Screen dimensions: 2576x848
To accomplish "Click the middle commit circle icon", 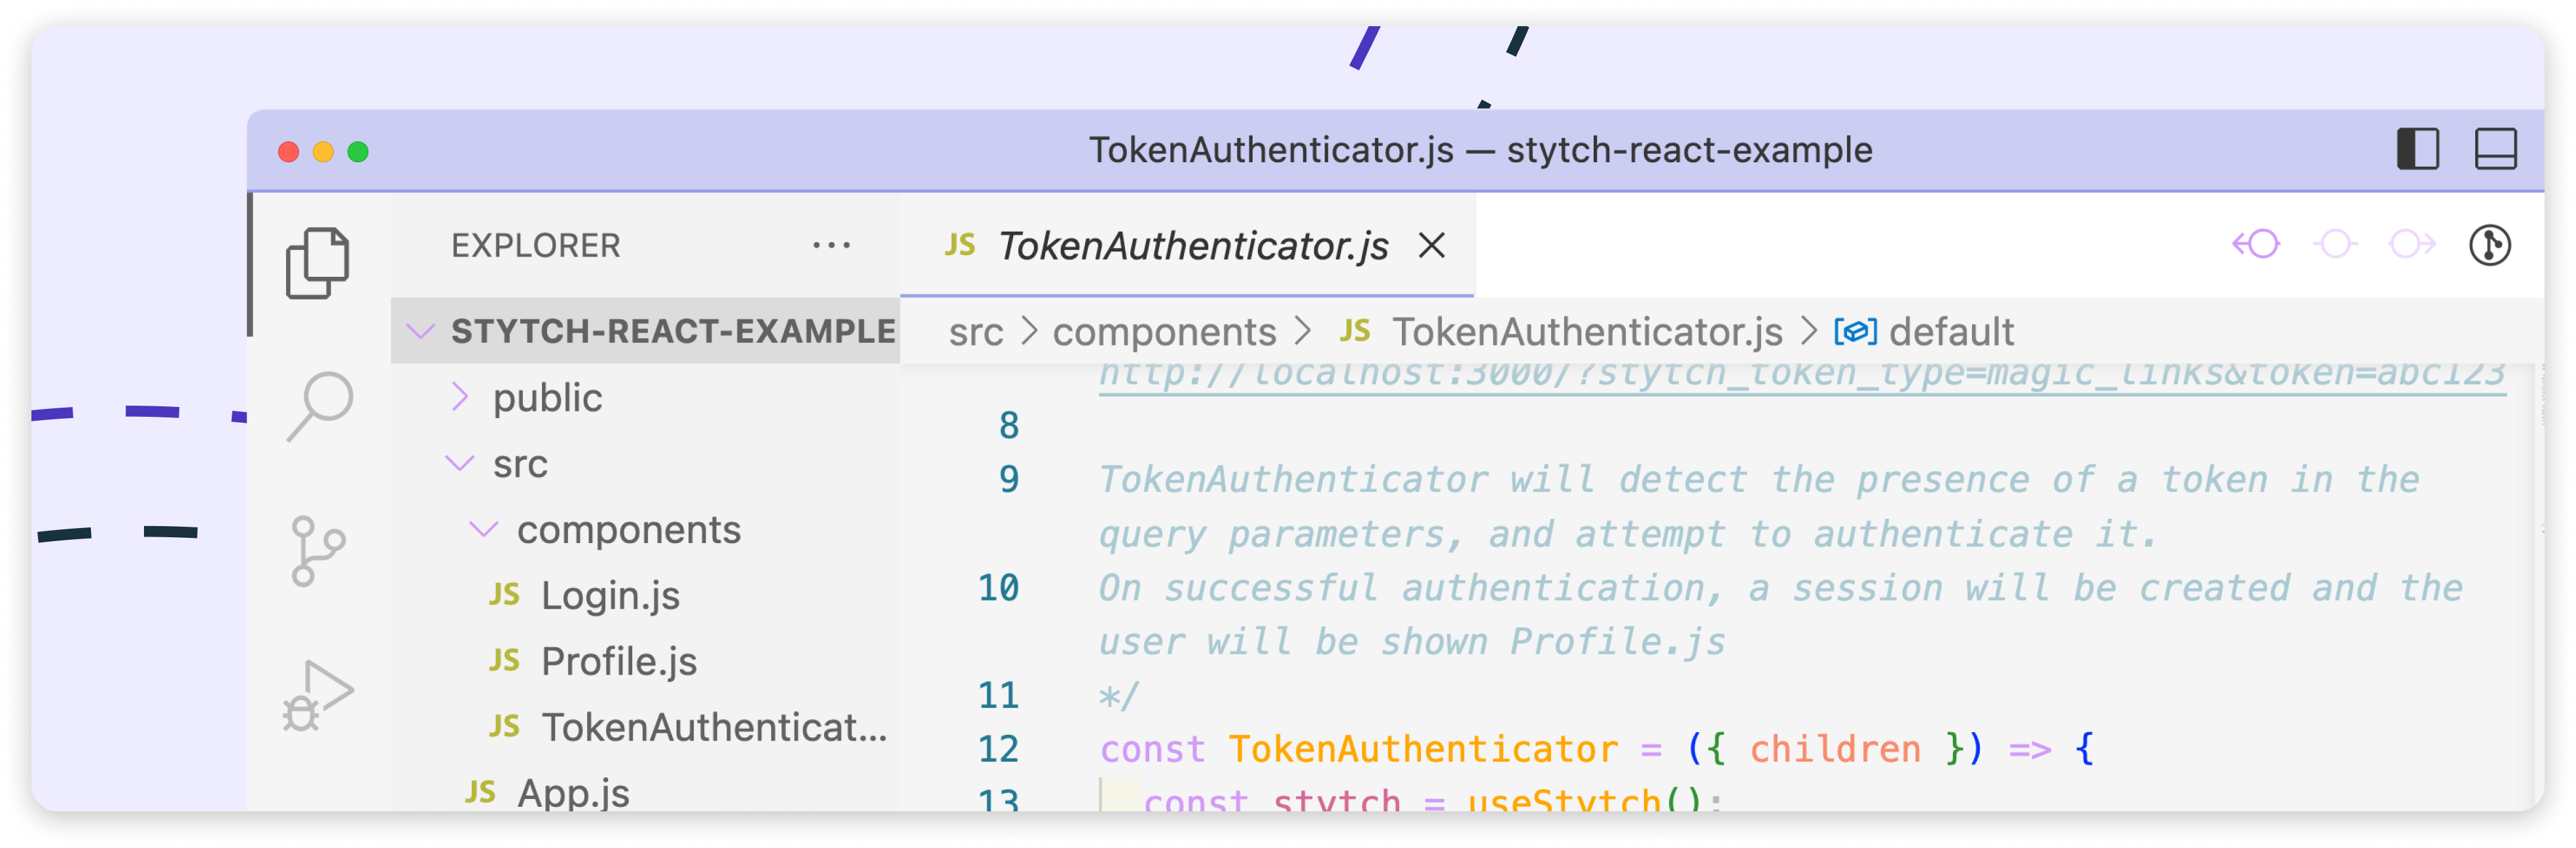I will [2335, 244].
